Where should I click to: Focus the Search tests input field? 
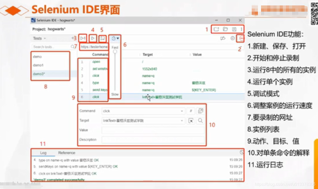coord(51,47)
